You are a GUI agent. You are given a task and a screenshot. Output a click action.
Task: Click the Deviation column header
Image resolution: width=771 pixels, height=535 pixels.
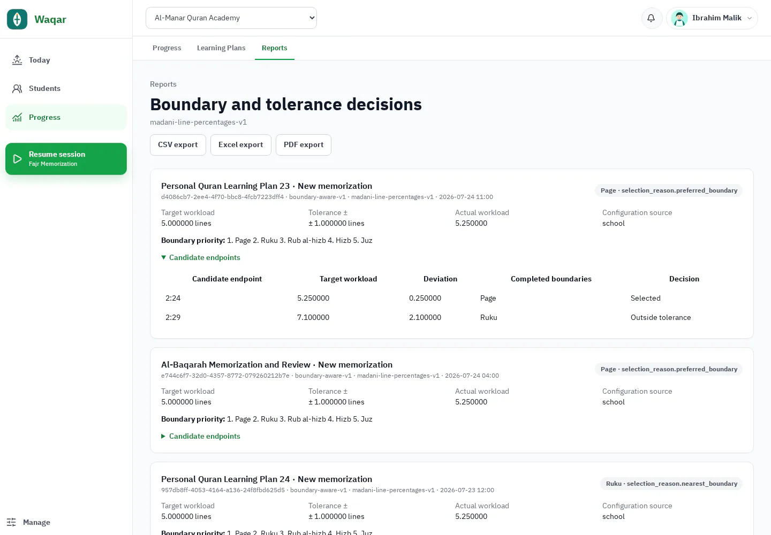click(440, 279)
